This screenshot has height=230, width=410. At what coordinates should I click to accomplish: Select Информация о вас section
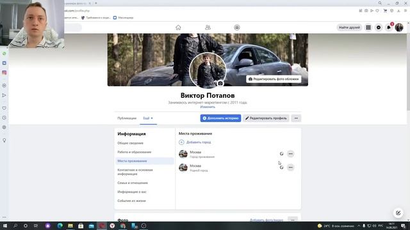point(132,192)
